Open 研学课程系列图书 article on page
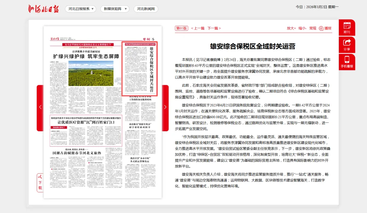 click(140, 127)
